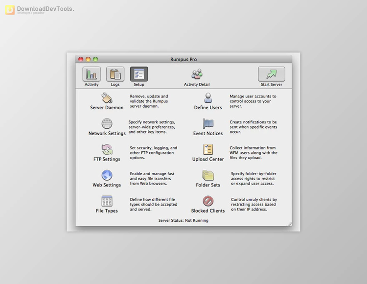Open the Network Settings globe icon

pyautogui.click(x=107, y=123)
